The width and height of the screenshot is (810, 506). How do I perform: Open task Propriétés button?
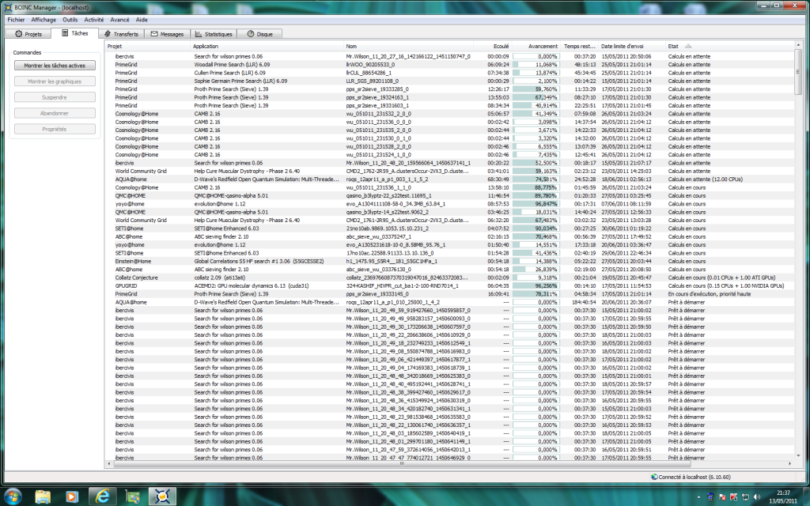[55, 130]
